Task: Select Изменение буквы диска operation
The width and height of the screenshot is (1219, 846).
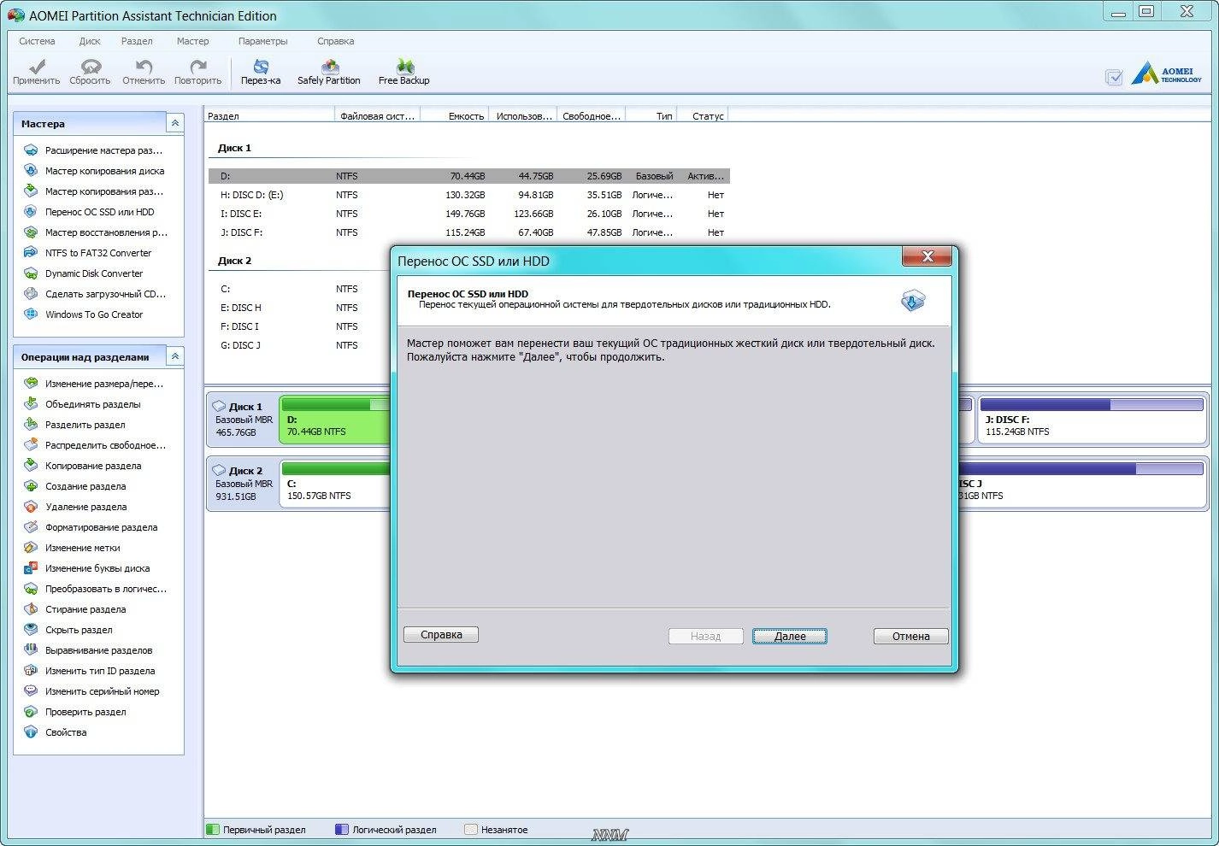Action: coord(87,568)
